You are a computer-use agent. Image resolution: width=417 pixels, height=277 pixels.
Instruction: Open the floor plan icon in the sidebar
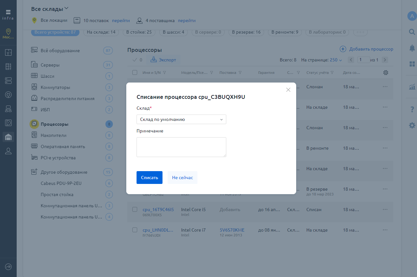tap(8, 52)
